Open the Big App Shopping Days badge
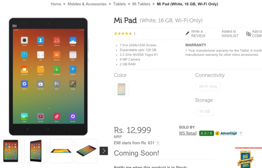This screenshot has width=262, height=168. coord(245,159)
